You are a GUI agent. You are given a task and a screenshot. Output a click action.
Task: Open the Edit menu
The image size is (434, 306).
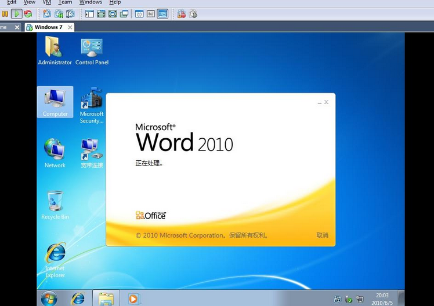pyautogui.click(x=12, y=2)
